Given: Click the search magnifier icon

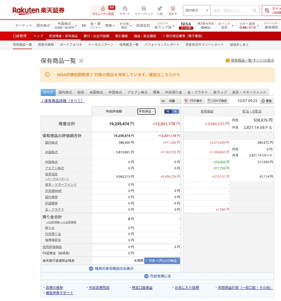Looking at the screenshot, I should pyautogui.click(x=254, y=11).
